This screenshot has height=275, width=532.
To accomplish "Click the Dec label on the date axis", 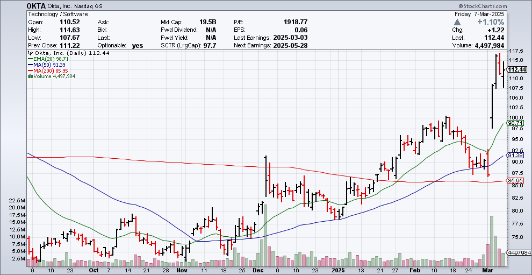I will pos(258,271).
